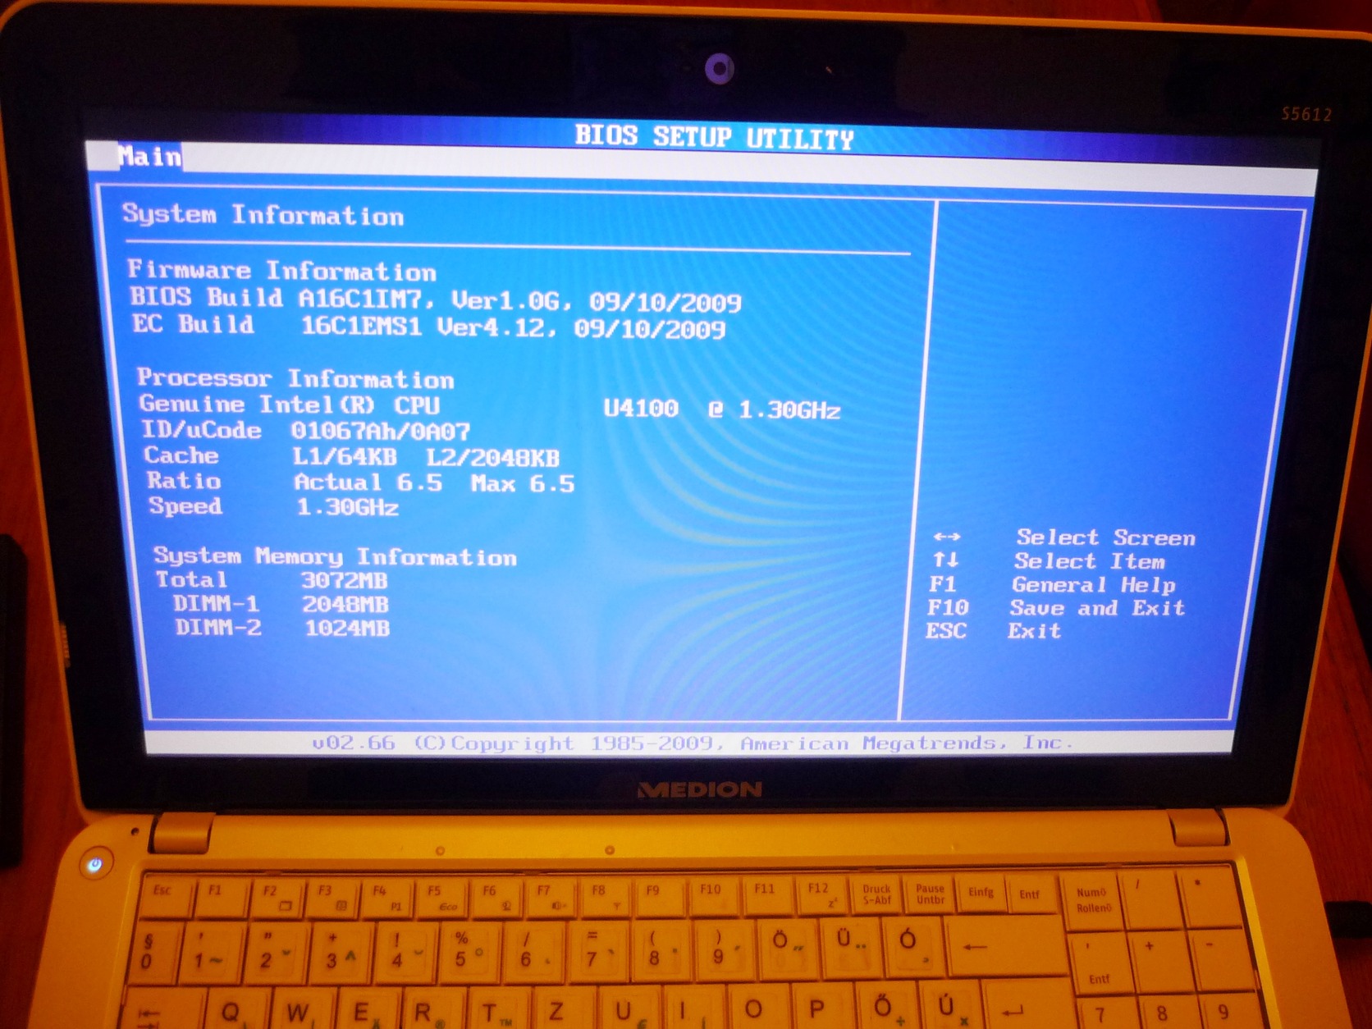This screenshot has height=1029, width=1372.
Task: Click the Processor Information heading
Action: [x=295, y=378]
